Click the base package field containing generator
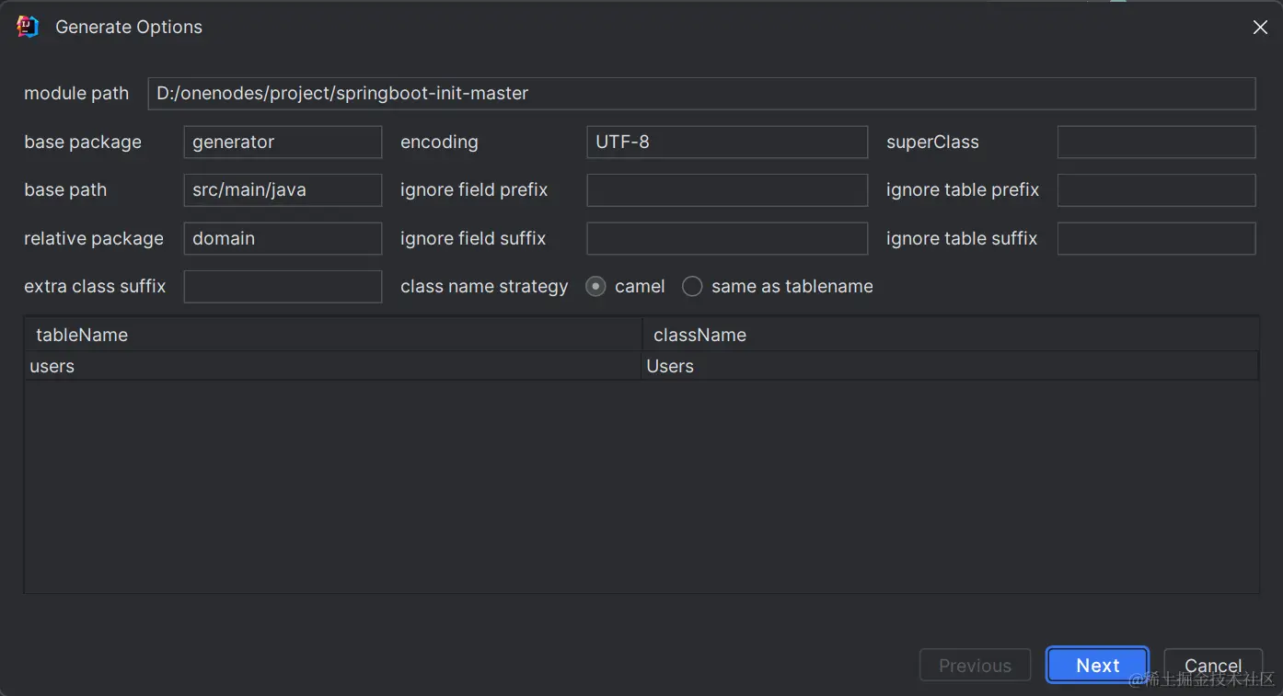The image size is (1283, 696). click(x=283, y=143)
